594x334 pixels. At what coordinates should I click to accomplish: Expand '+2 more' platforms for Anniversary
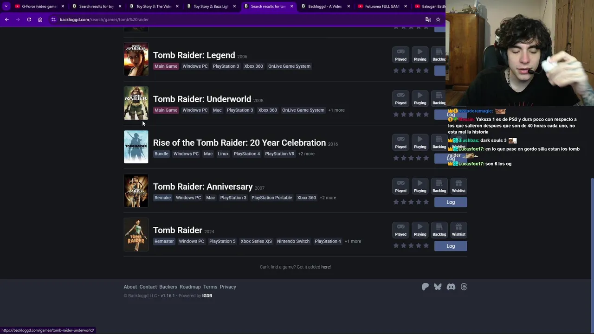(x=328, y=198)
